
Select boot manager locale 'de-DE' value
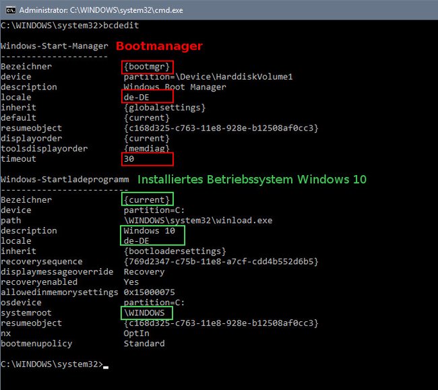pyautogui.click(x=136, y=98)
